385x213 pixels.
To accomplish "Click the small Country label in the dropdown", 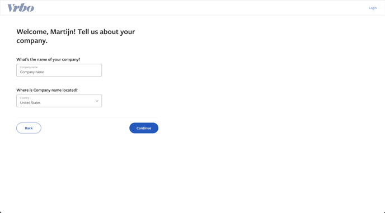I will tap(25, 98).
